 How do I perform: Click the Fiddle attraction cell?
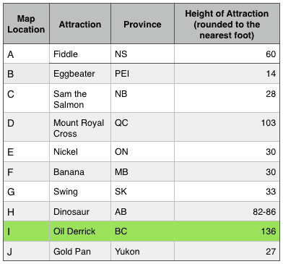pyautogui.click(x=80, y=54)
